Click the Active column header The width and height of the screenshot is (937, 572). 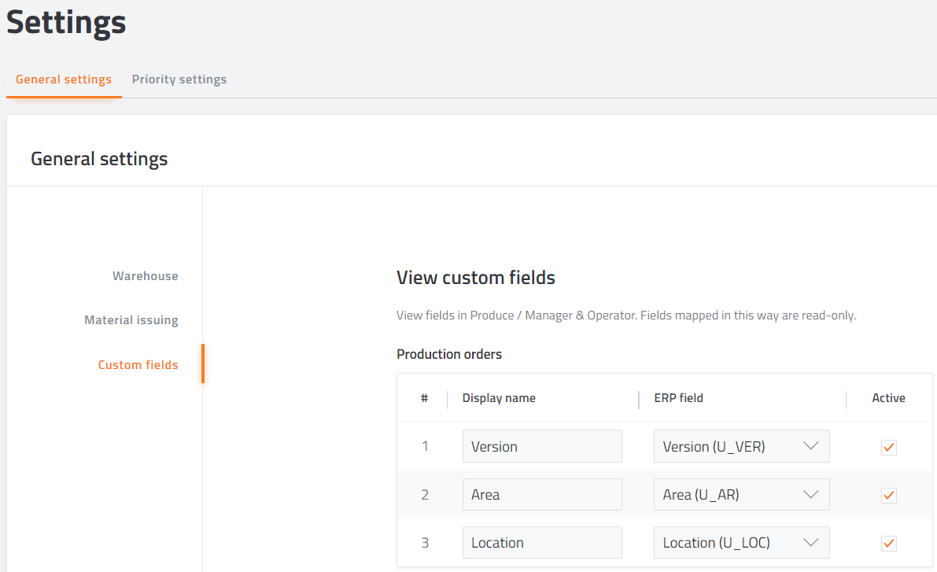pos(888,398)
